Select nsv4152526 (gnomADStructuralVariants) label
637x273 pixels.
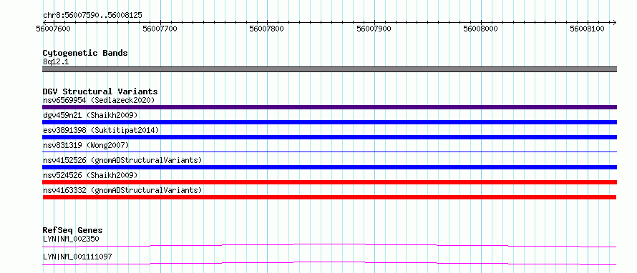(122, 160)
